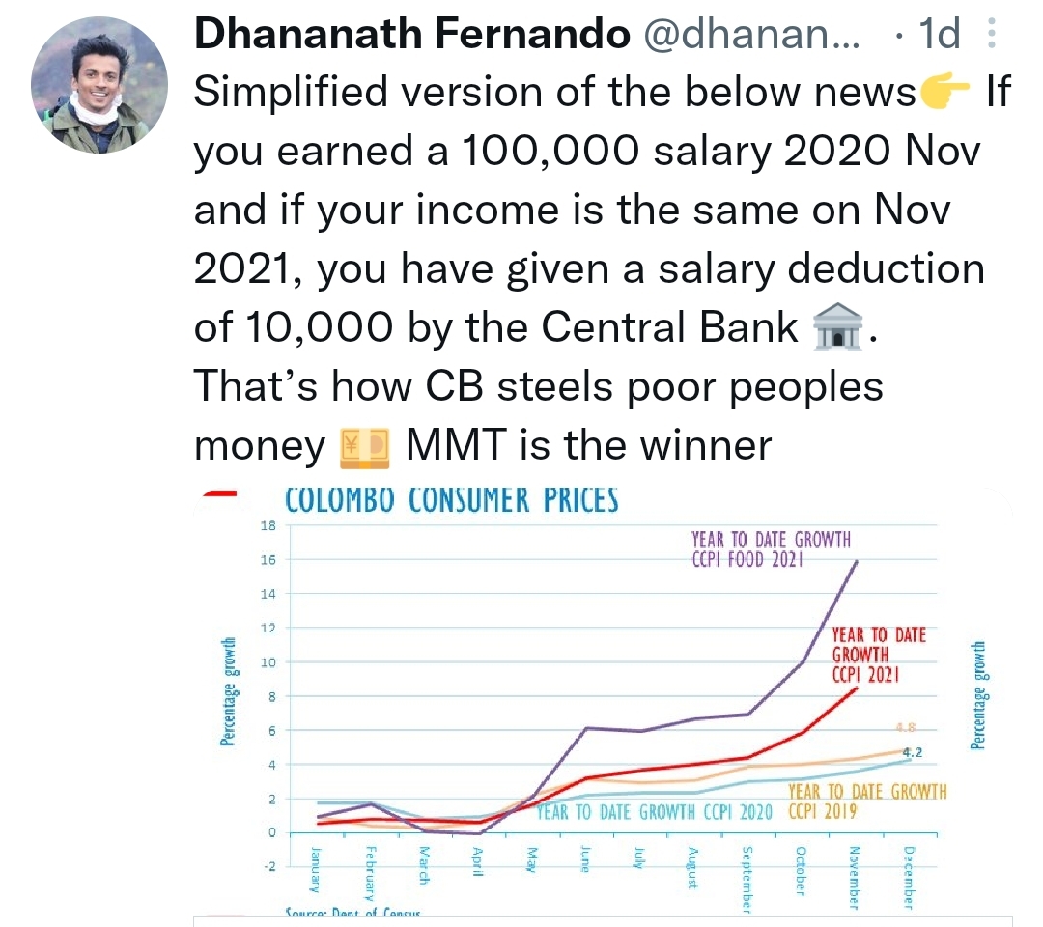Click the yen banknote emoji
1043x927 pixels.
pos(364,447)
